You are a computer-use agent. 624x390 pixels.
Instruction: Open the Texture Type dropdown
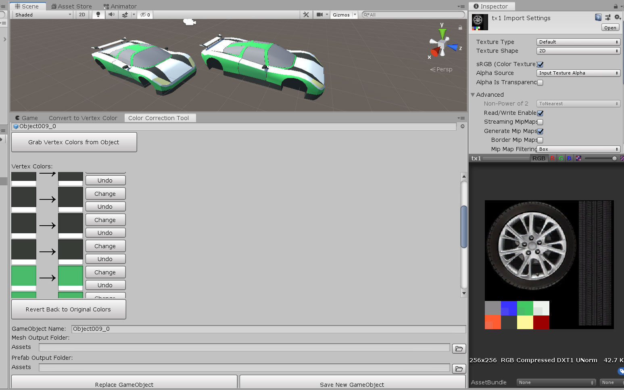pyautogui.click(x=578, y=41)
